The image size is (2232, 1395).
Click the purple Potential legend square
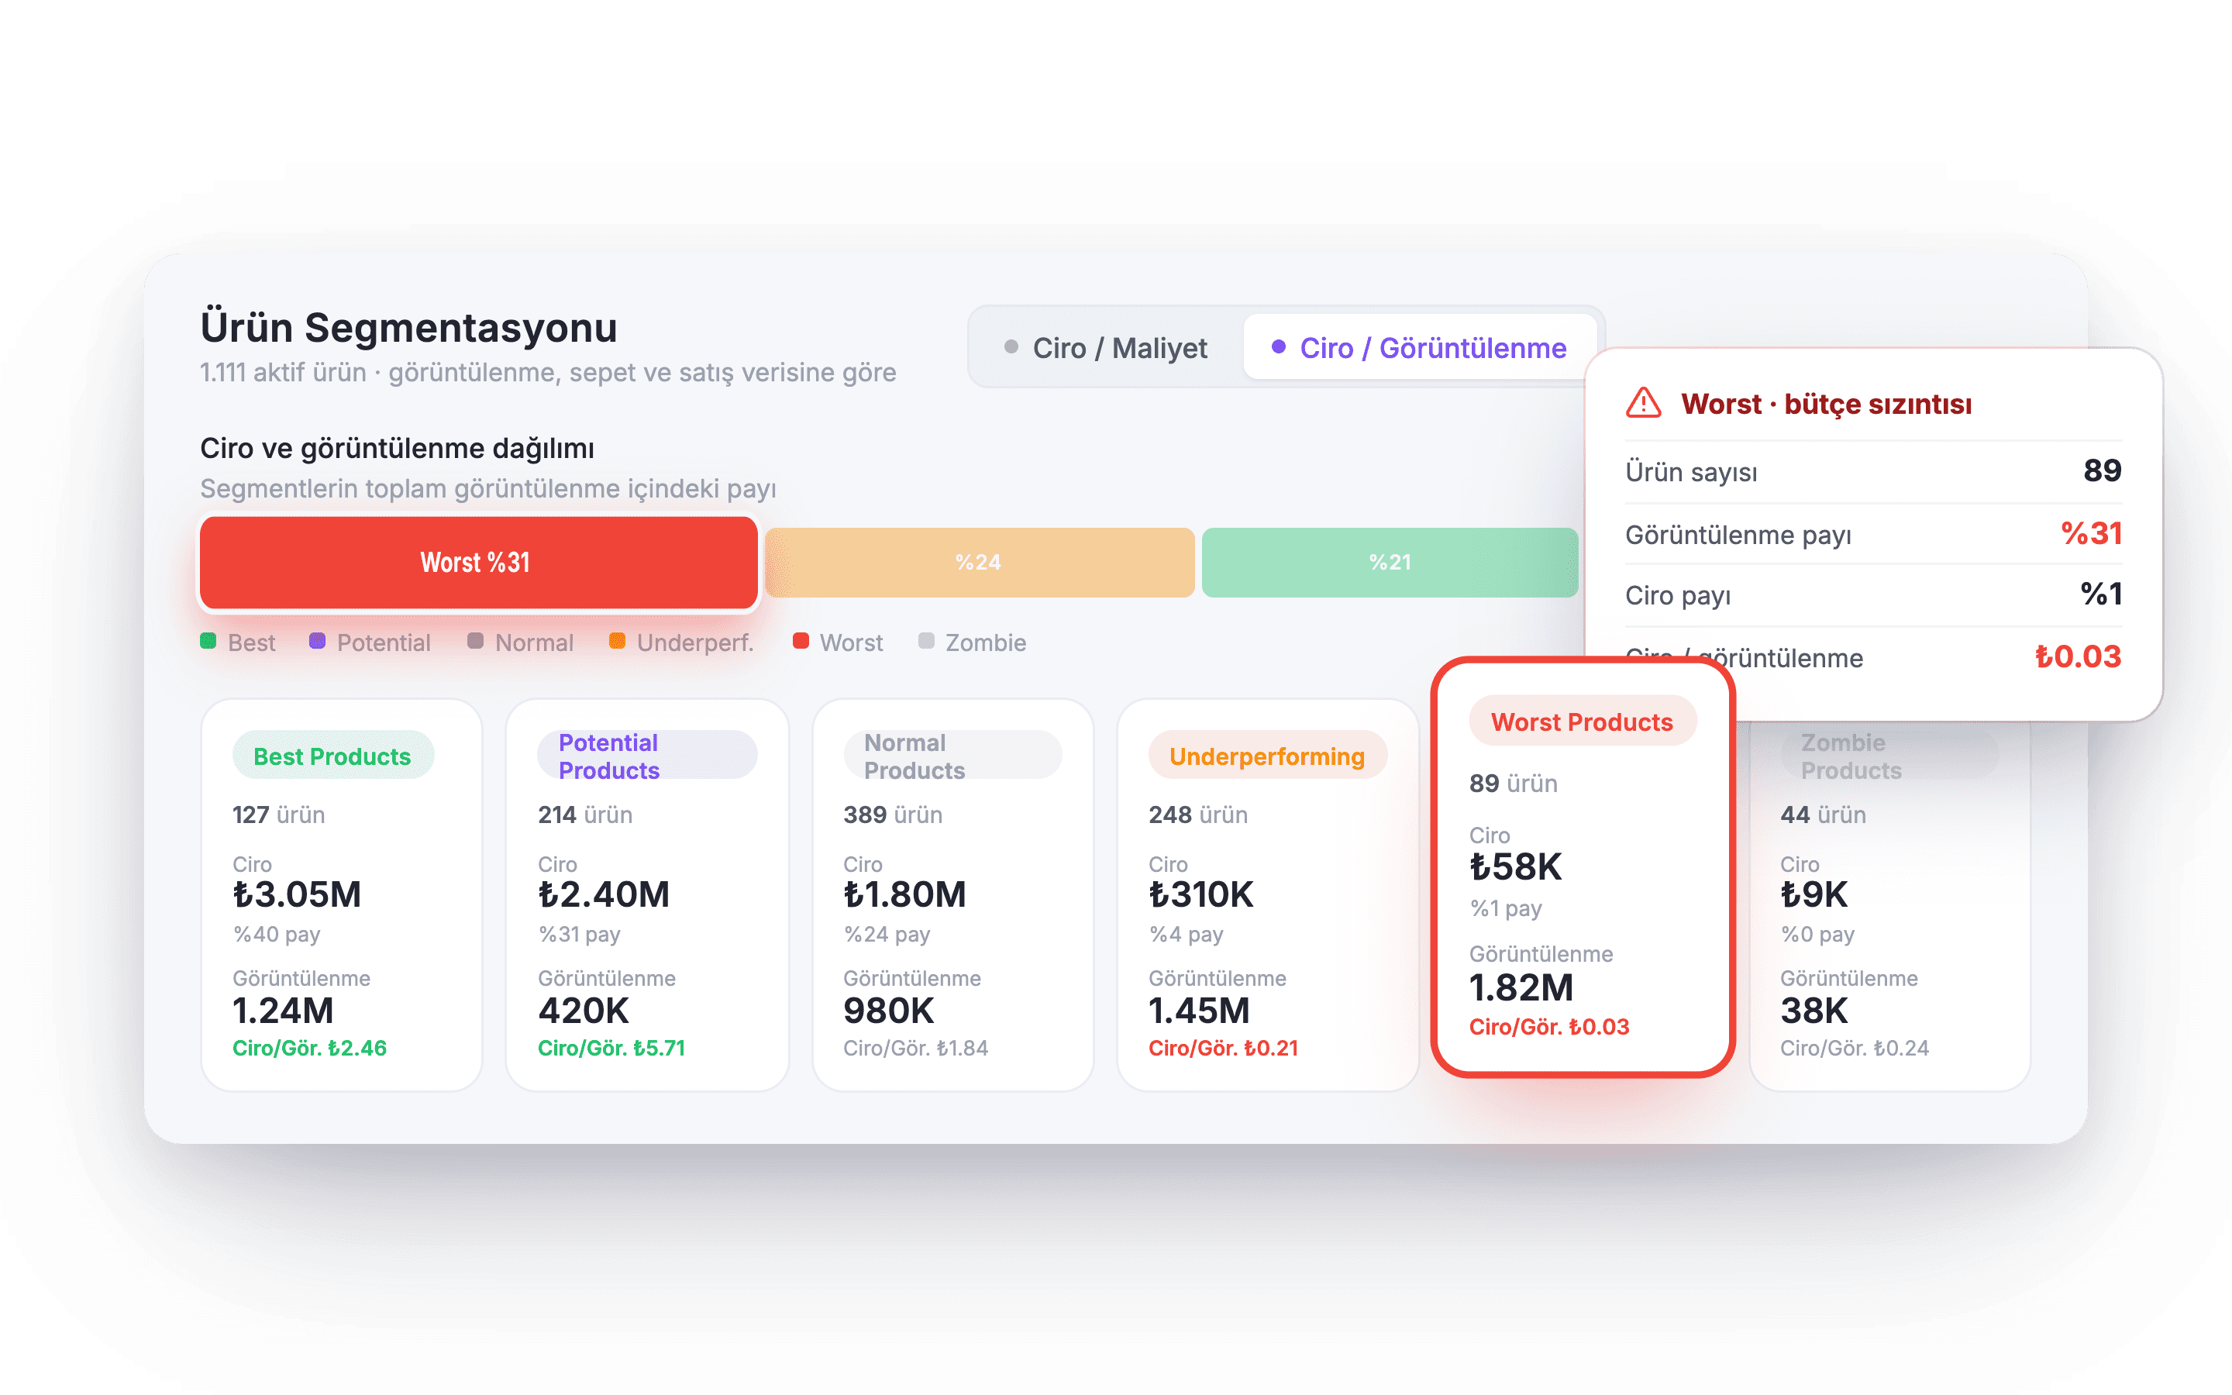click(x=317, y=641)
